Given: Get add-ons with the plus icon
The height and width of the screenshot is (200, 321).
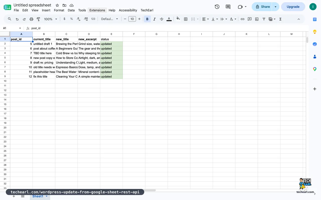Looking at the screenshot, I should (315, 89).
